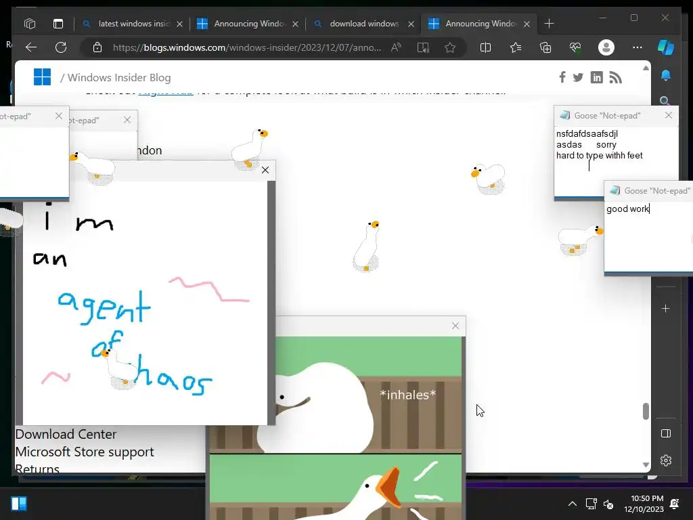Open the tab actions menu icon

coord(58,24)
